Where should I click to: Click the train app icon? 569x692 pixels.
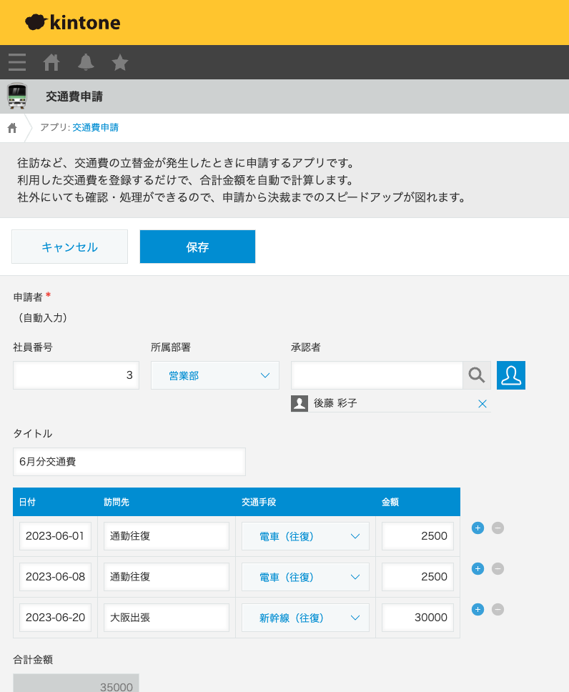pos(17,97)
